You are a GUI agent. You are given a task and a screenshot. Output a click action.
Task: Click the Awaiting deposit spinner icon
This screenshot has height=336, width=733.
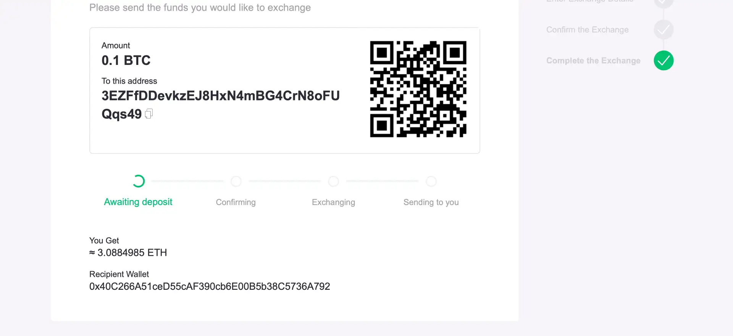tap(138, 181)
